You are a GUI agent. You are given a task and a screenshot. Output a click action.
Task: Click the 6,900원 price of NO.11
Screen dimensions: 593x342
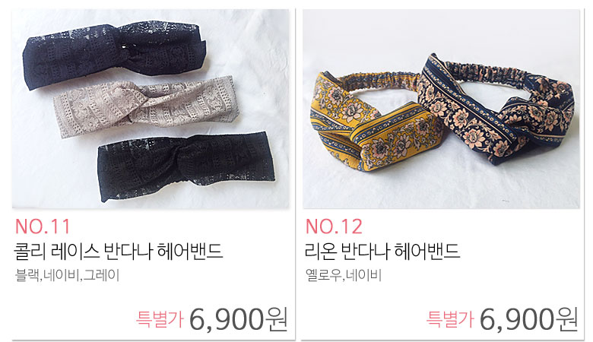click(238, 319)
